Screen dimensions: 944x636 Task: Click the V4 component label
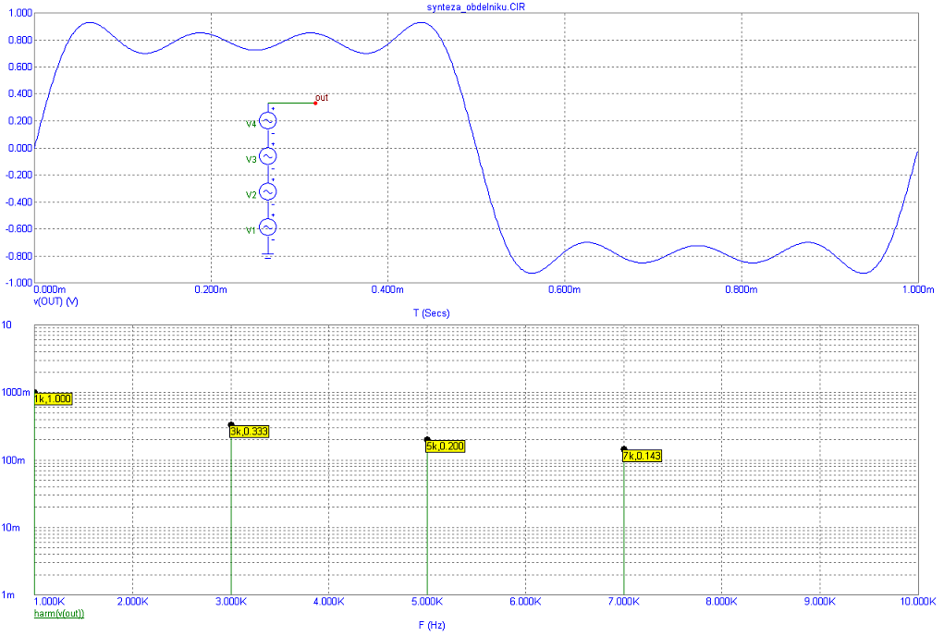point(251,124)
